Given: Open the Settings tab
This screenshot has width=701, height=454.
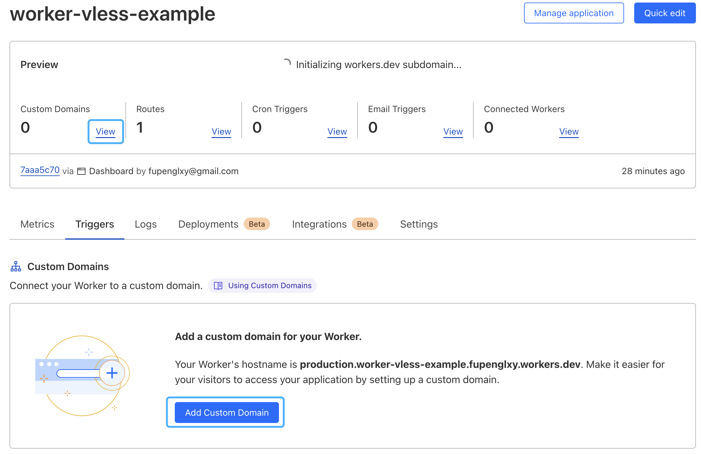Looking at the screenshot, I should point(419,224).
